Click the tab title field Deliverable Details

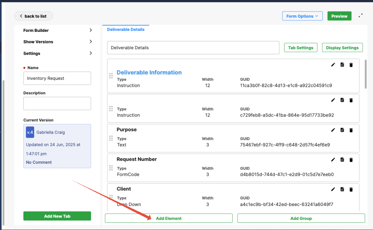tap(193, 48)
